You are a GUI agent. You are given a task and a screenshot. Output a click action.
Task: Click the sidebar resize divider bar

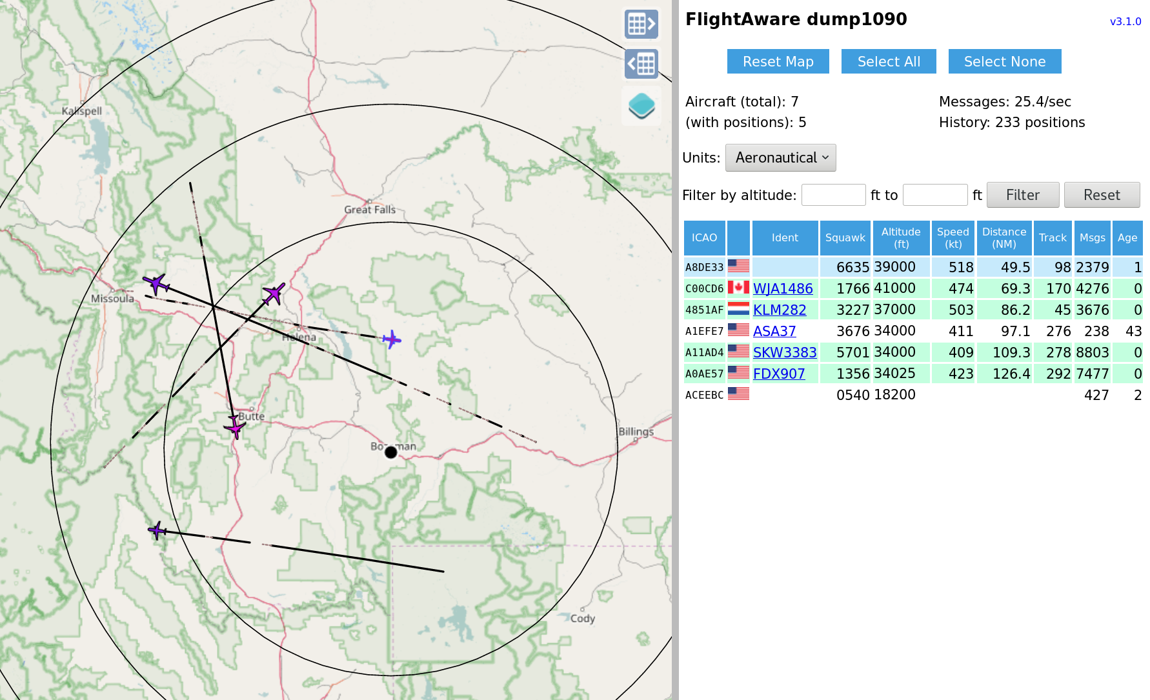pos(675,350)
